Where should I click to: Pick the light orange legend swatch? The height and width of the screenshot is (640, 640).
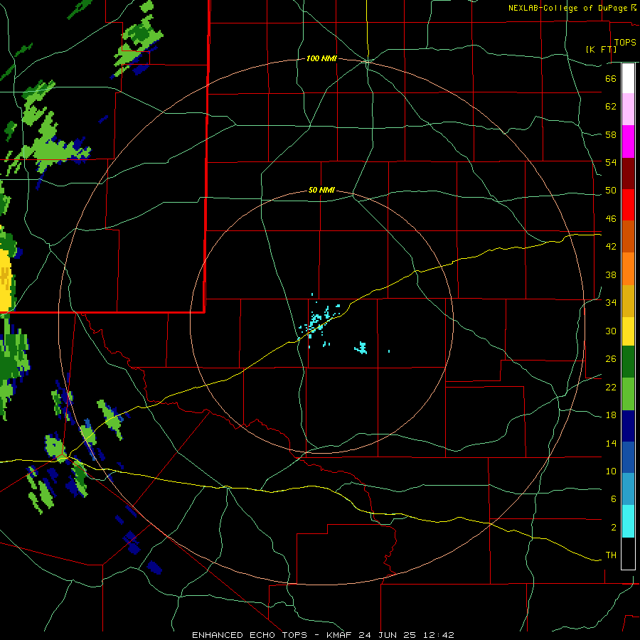628,269
